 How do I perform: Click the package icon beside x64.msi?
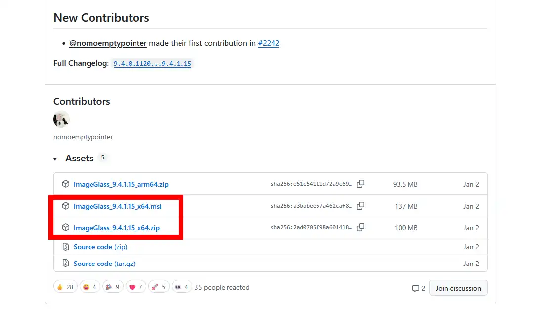pos(66,206)
